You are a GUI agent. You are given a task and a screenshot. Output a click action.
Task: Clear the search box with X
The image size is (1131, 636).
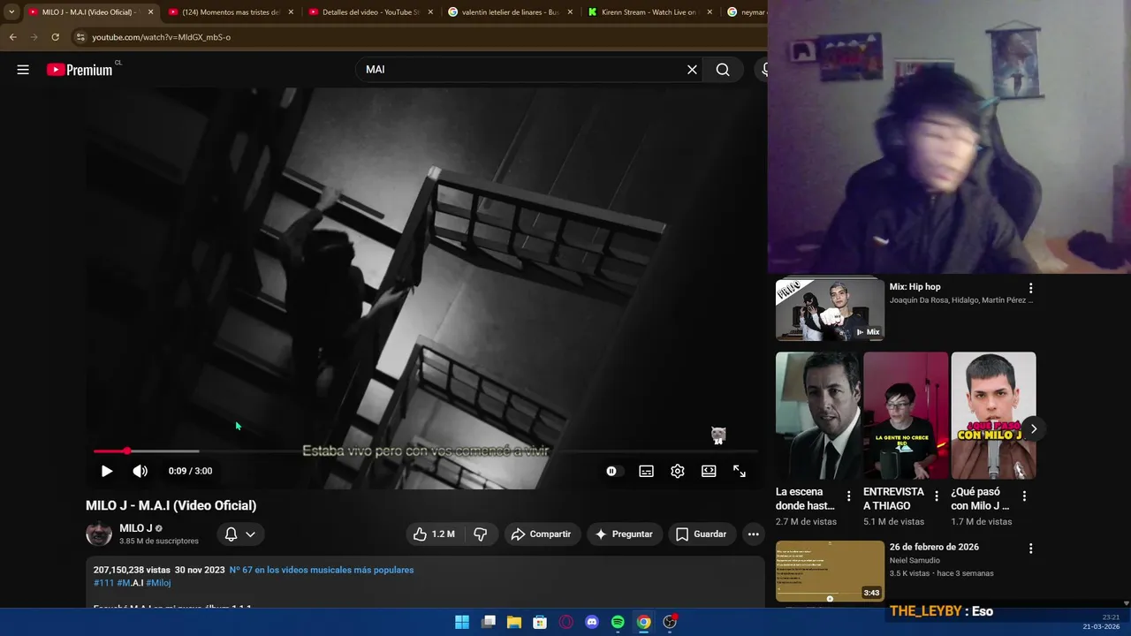692,70
